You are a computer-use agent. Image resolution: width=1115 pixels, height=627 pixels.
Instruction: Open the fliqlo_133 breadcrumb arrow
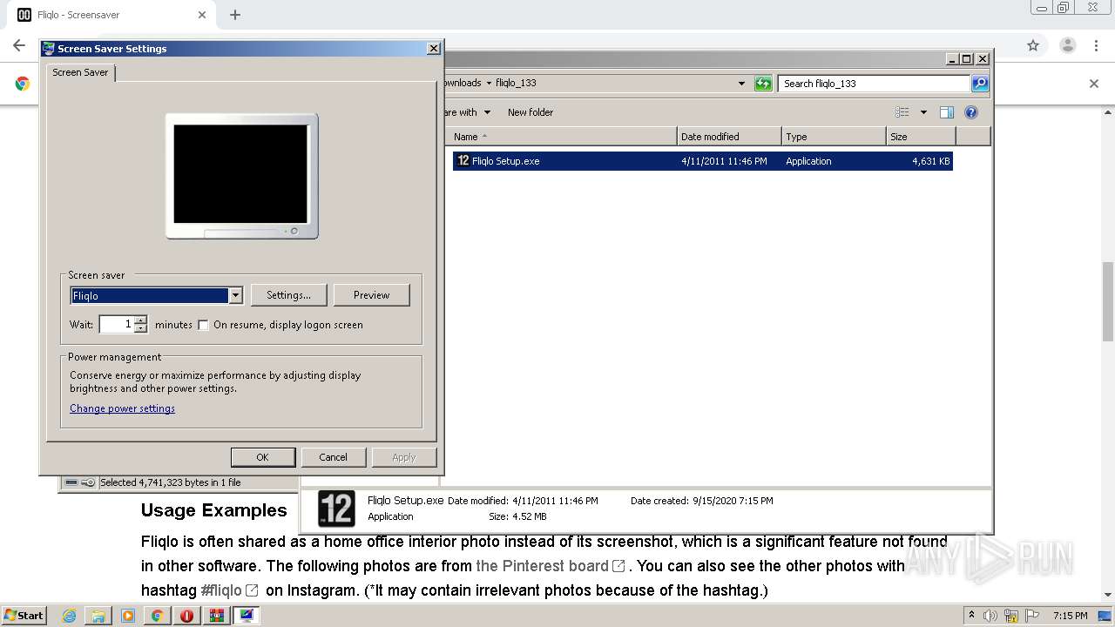pyautogui.click(x=489, y=84)
